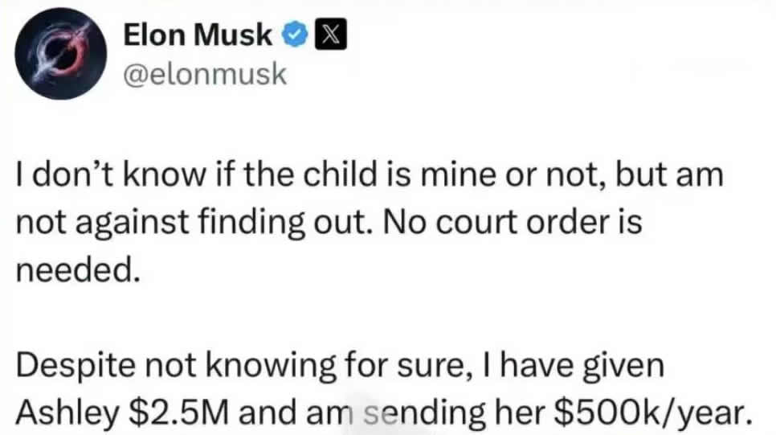776x435 pixels.
Task: Click the black X affiliation badge
Action: pos(331,35)
